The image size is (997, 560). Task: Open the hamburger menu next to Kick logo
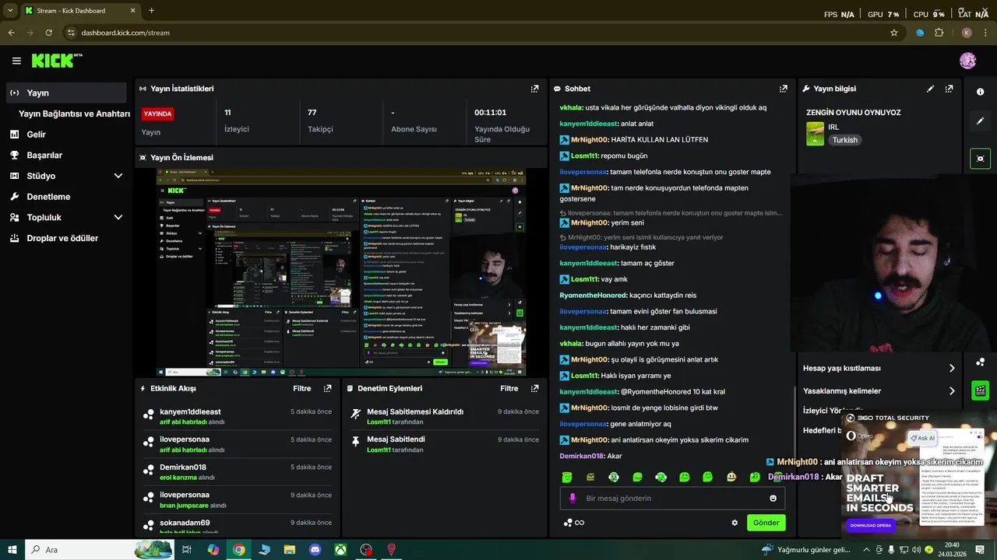(x=16, y=61)
